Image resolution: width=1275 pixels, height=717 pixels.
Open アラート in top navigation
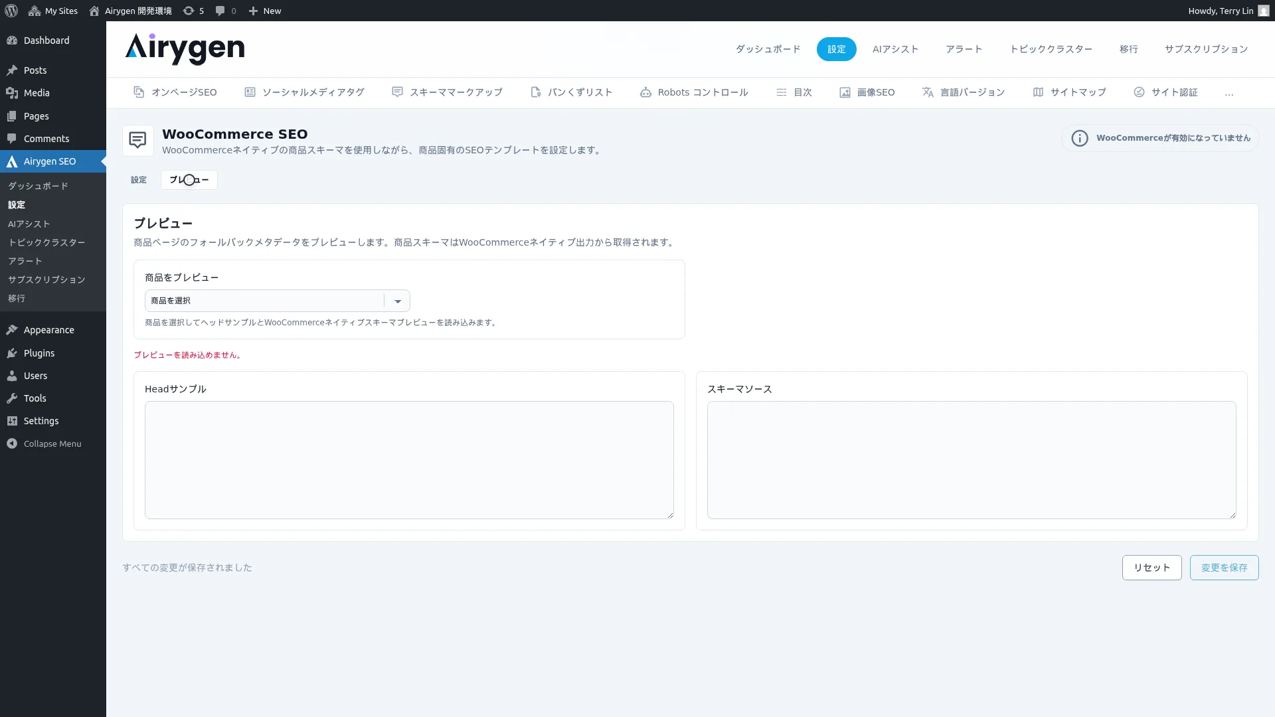964,49
